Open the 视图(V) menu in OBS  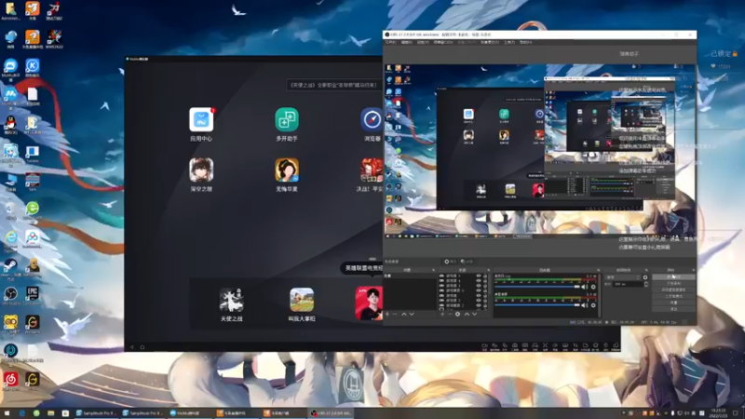point(423,42)
